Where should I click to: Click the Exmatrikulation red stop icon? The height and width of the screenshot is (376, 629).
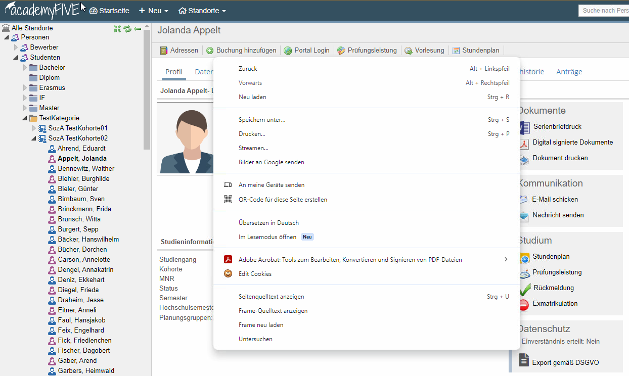coord(524,304)
